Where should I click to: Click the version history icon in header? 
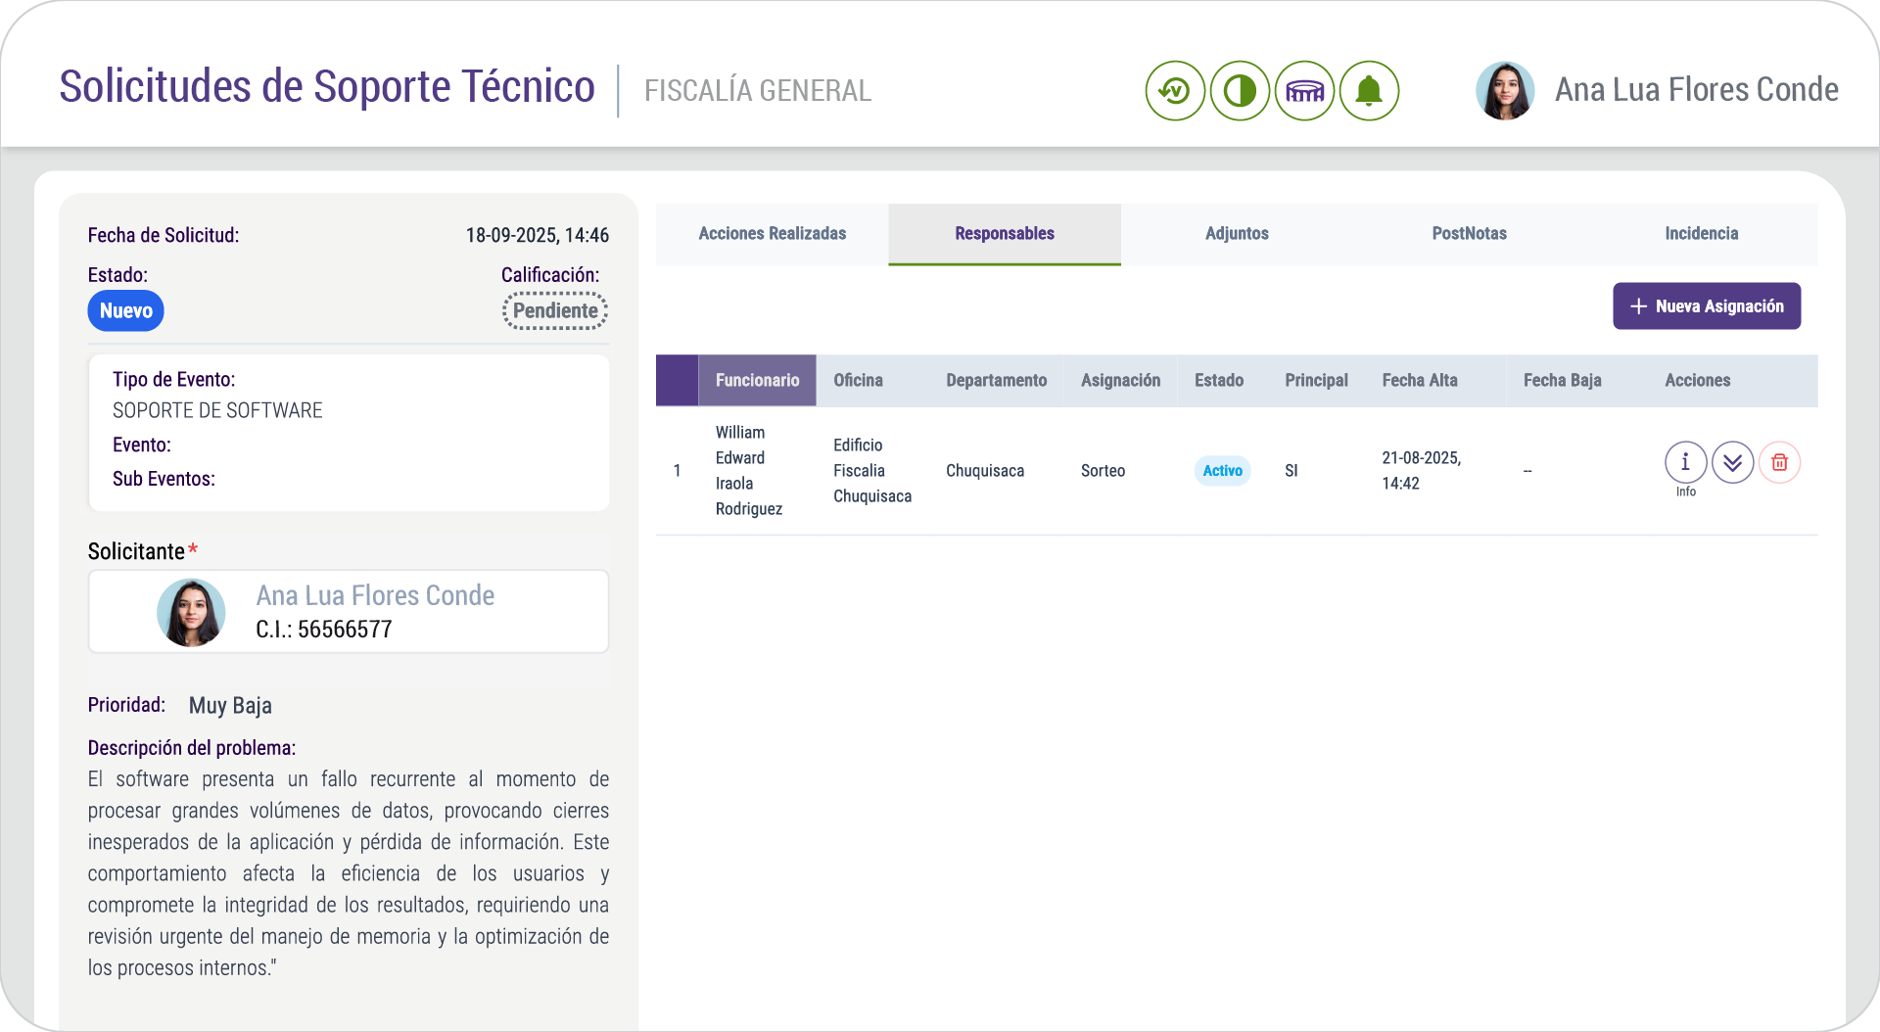(1174, 91)
